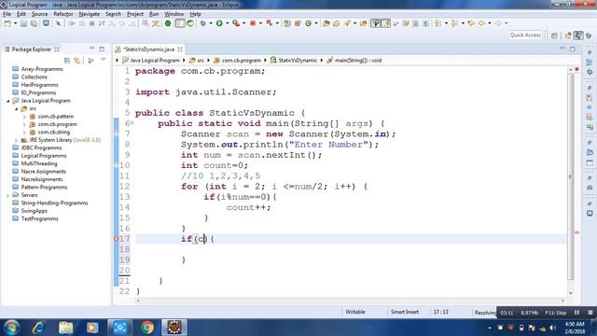The height and width of the screenshot is (336, 597).
Task: Click the Smart Insert status bar entry
Action: click(404, 312)
